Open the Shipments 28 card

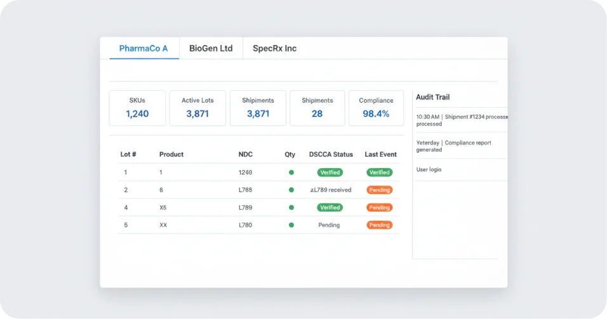[x=317, y=108]
